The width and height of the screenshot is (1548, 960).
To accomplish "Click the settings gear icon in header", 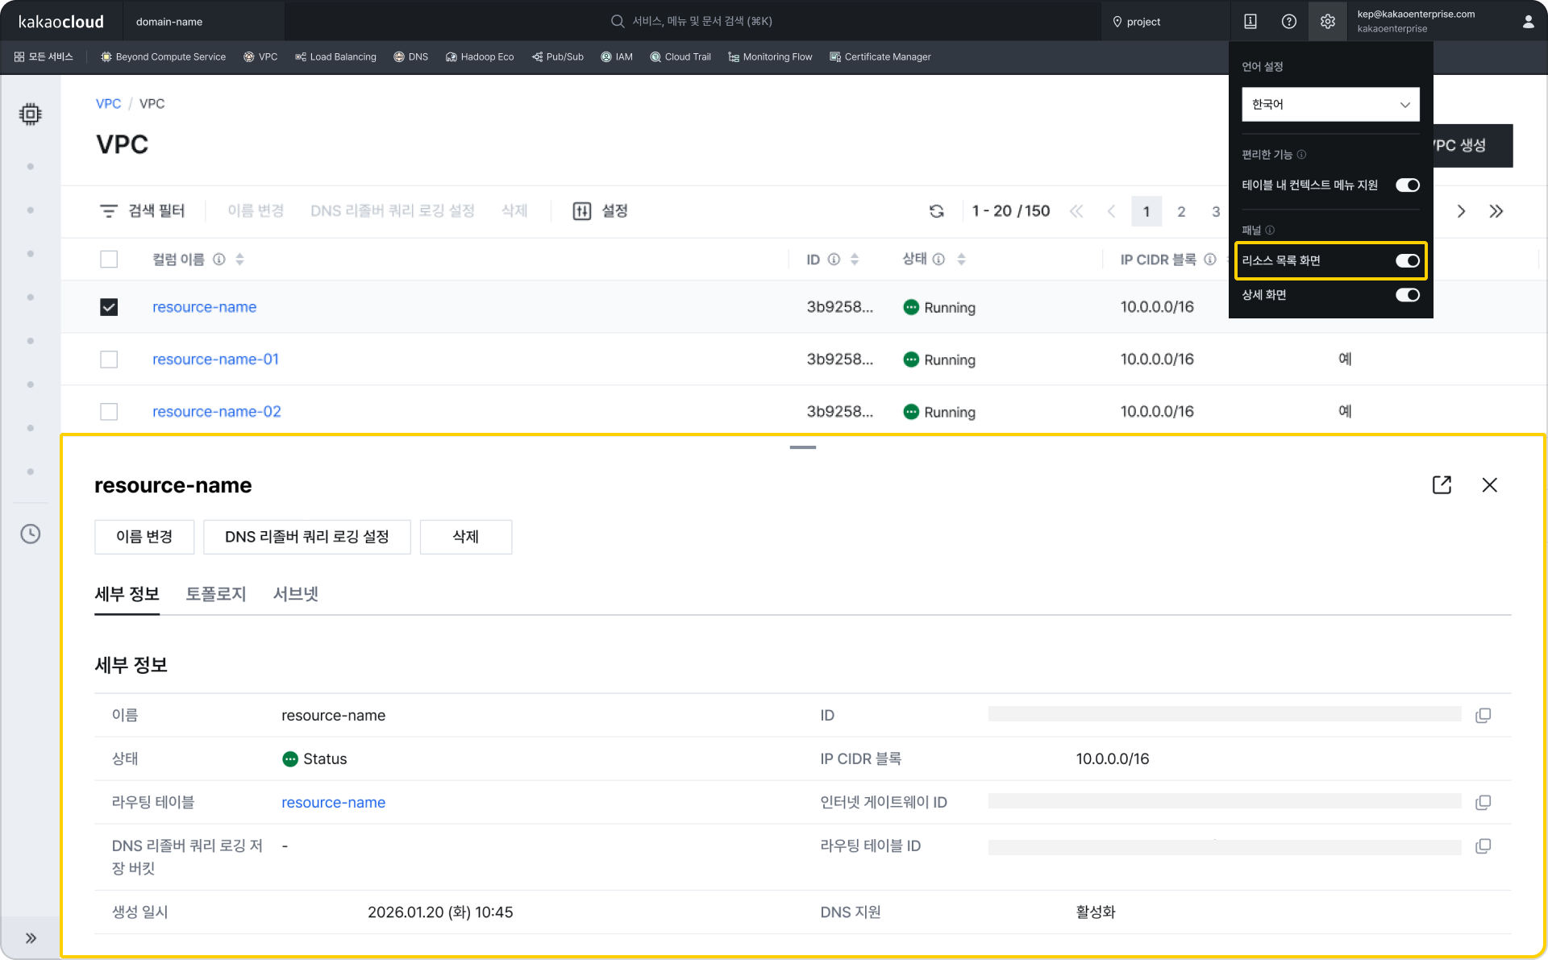I will (1327, 22).
